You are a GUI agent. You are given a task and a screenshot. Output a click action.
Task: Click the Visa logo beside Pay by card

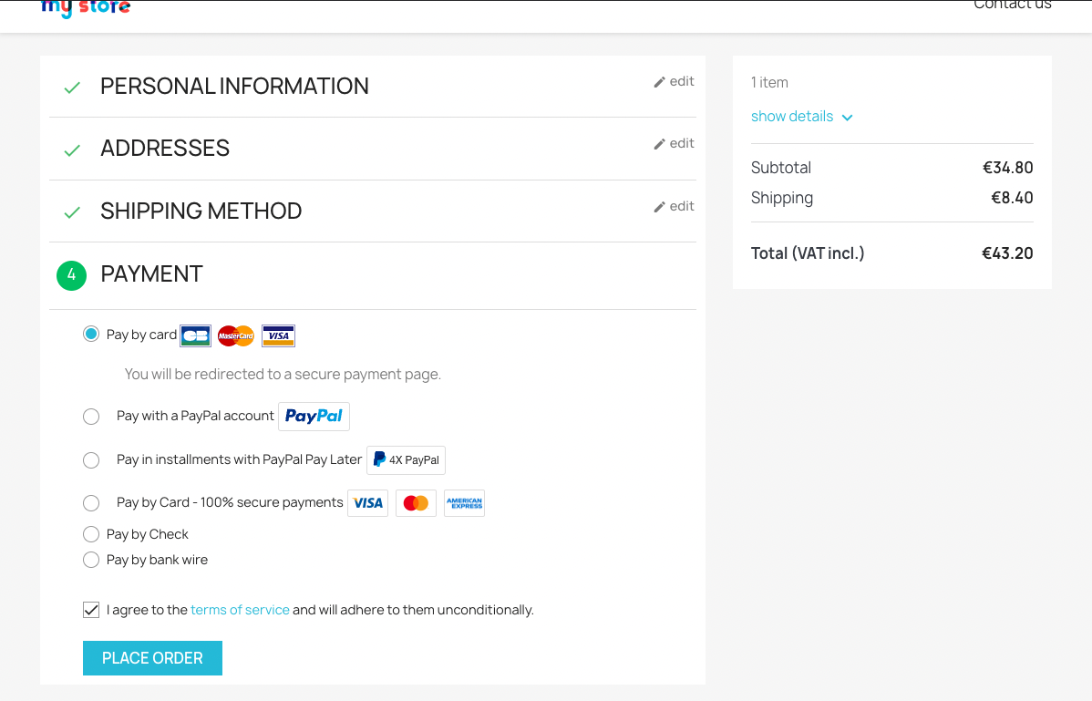tap(279, 335)
